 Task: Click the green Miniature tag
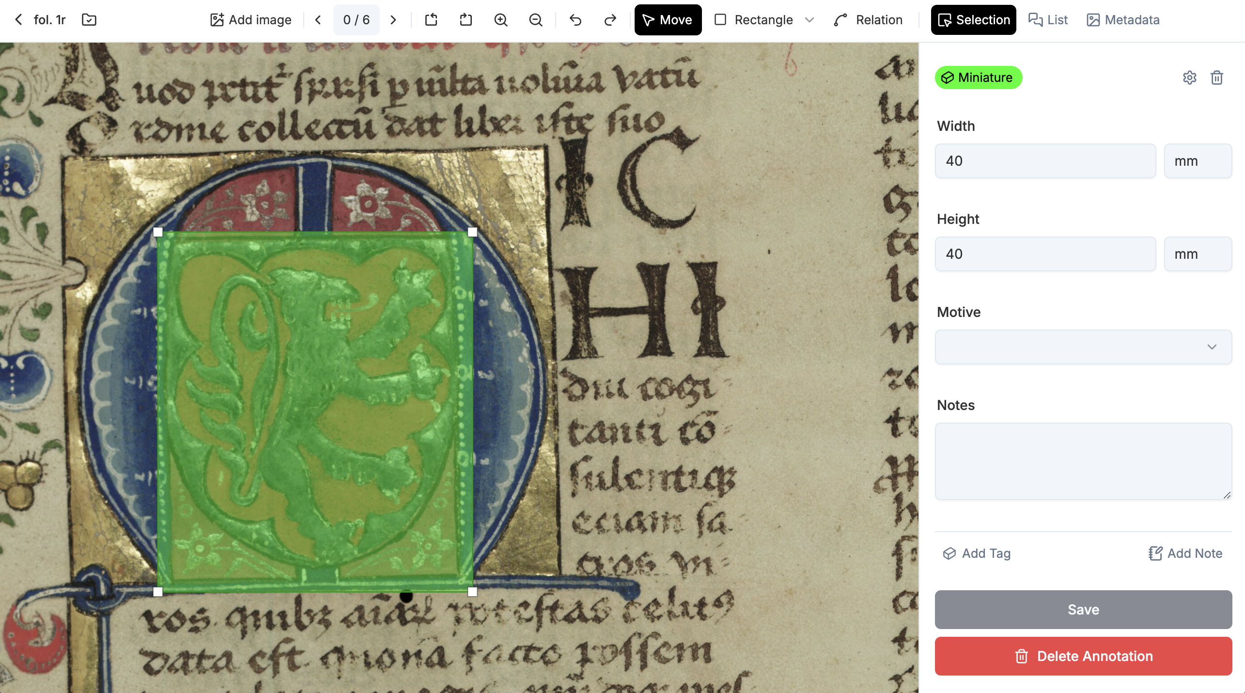978,78
